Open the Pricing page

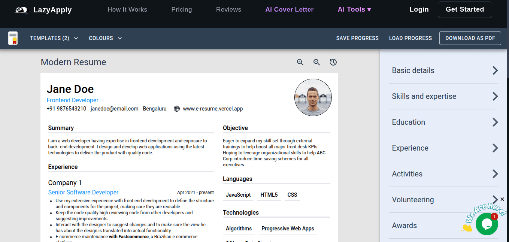182,9
